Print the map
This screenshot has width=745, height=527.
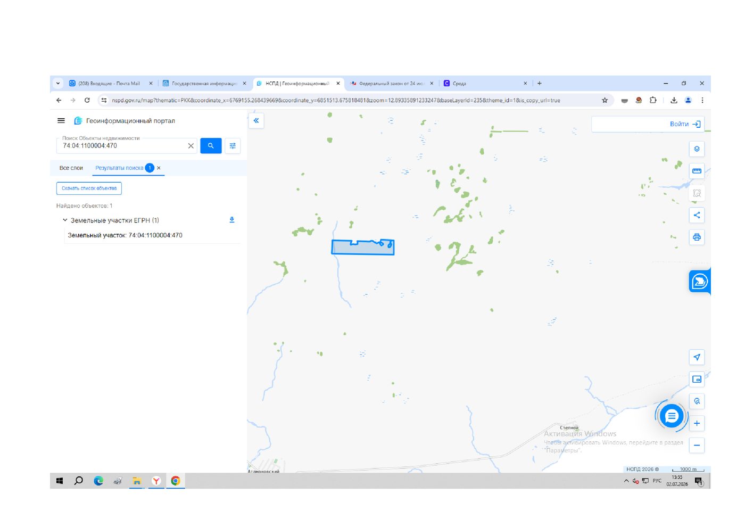coord(697,237)
